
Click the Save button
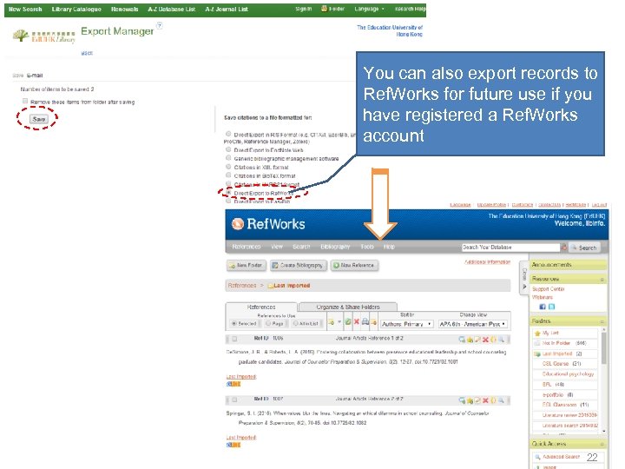[39, 119]
